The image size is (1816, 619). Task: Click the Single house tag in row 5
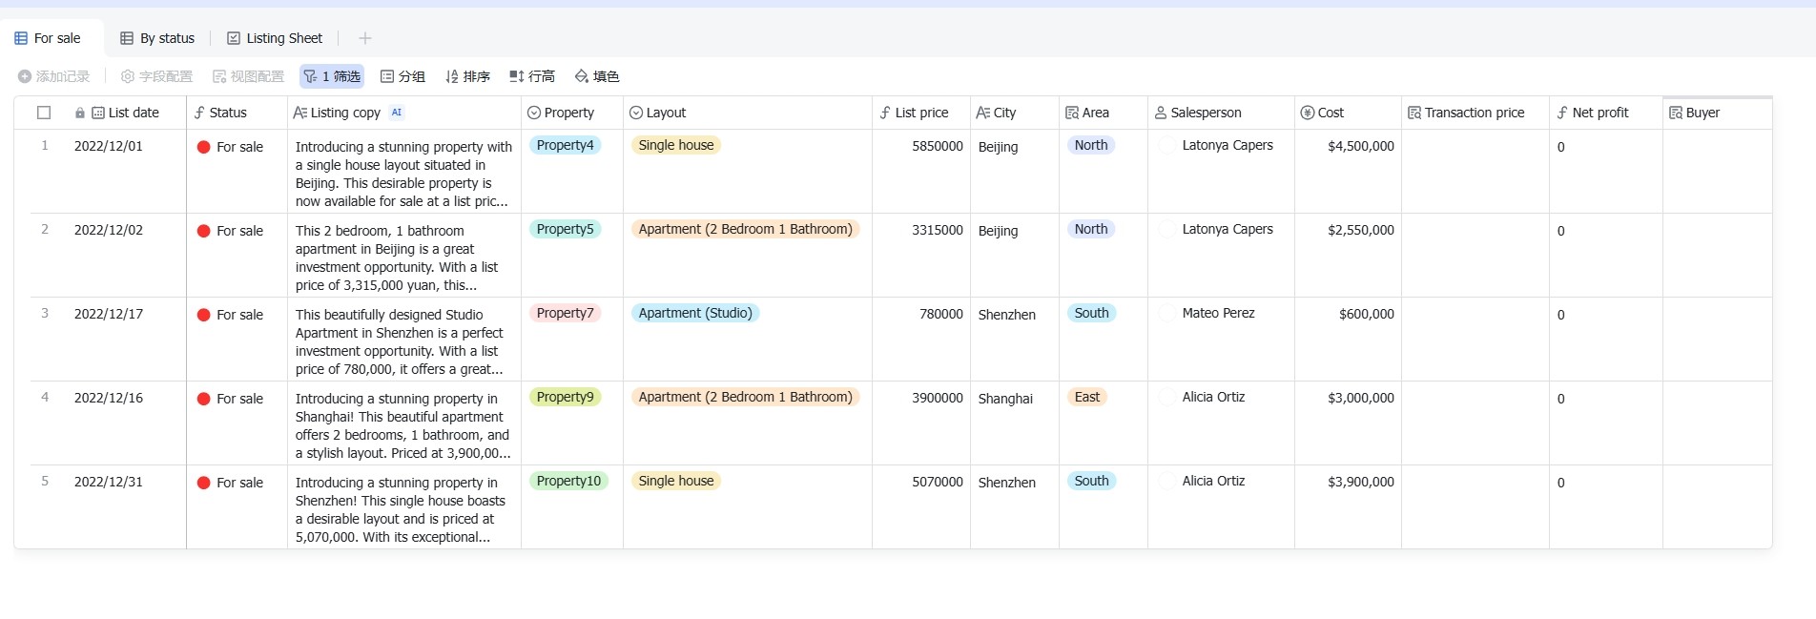tap(675, 481)
